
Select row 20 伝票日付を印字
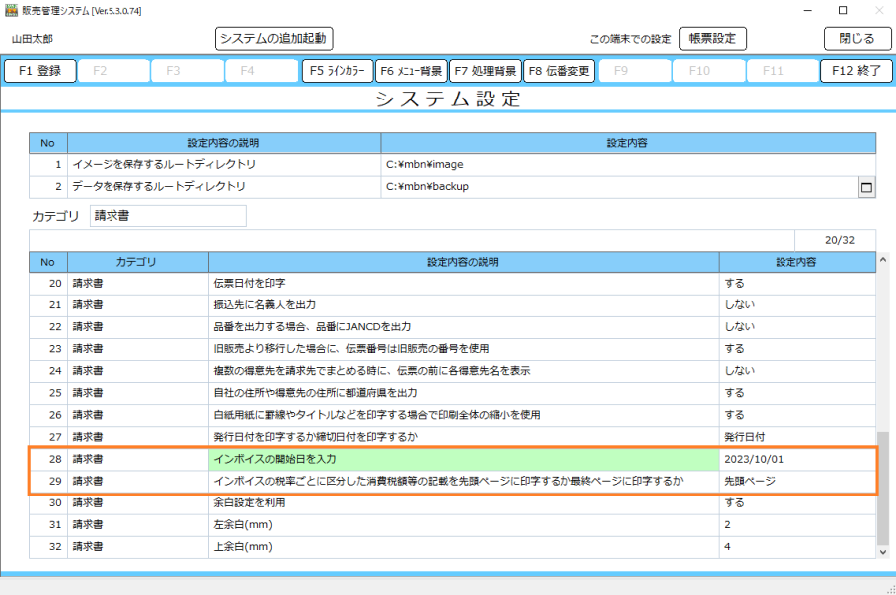coord(453,284)
